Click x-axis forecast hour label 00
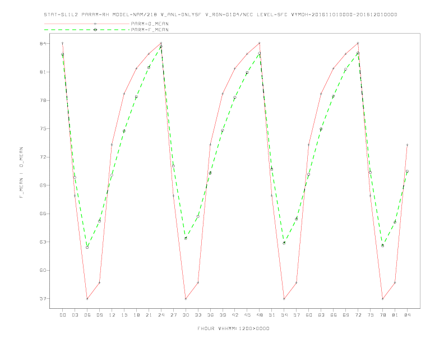Screen dimensions: 444x343 click(x=63, y=315)
